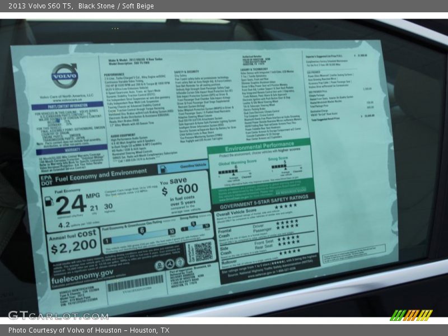Click the '4.2' gallons per 100 miles value

pos(64,225)
